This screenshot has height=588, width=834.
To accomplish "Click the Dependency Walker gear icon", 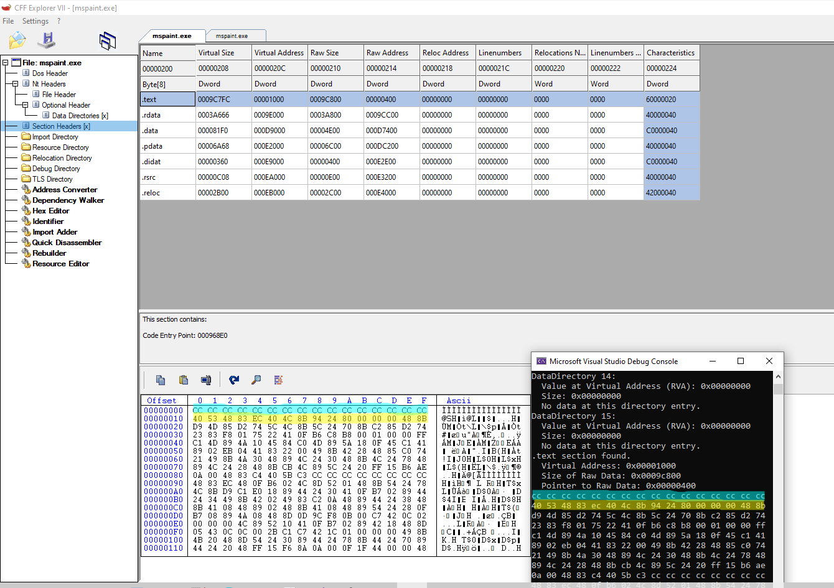I will tap(26, 200).
